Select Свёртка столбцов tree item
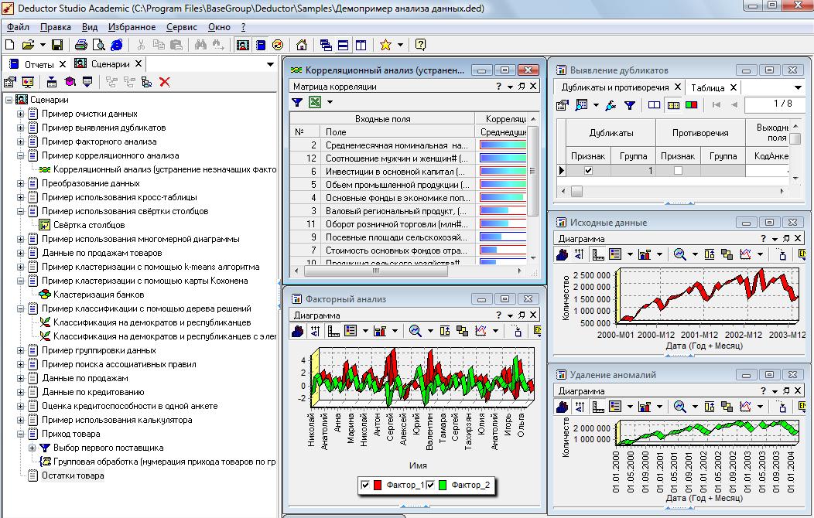The height and width of the screenshot is (518, 814). (89, 225)
